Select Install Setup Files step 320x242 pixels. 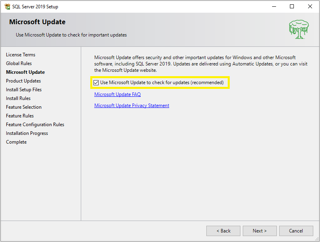click(x=24, y=90)
